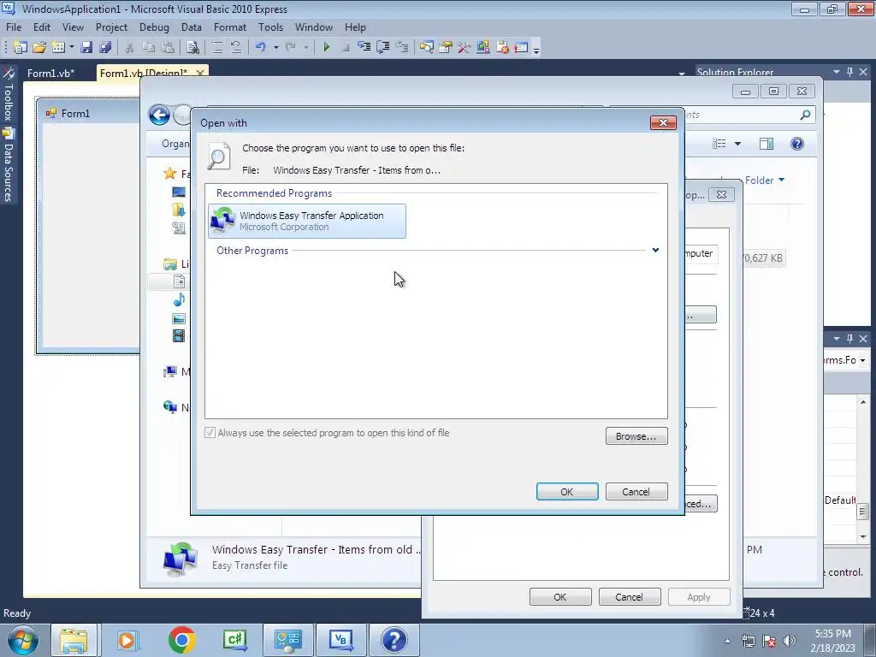Click the Paste clipboard toolbar icon
Screen dimensions: 876x657
[x=167, y=48]
